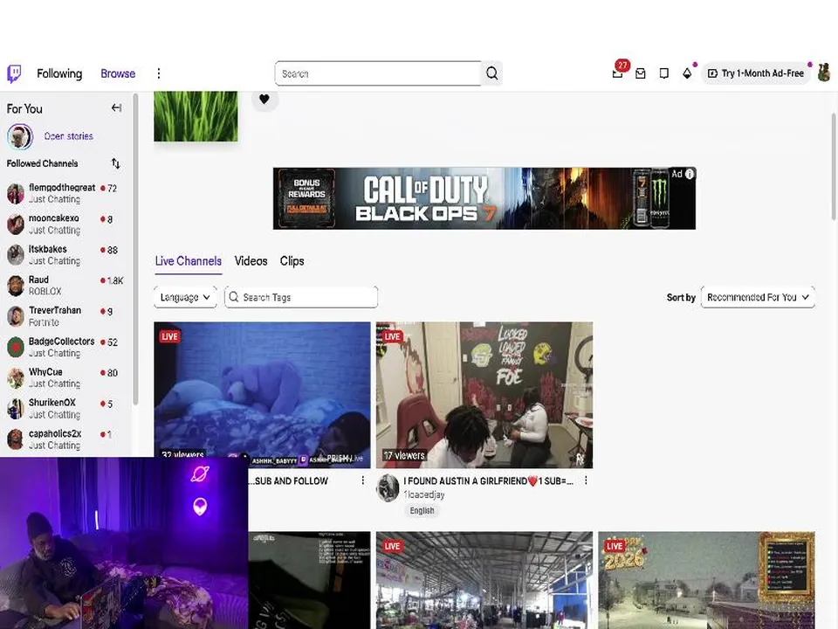Click the green grass category thumbnail
The height and width of the screenshot is (629, 838).
point(196,116)
